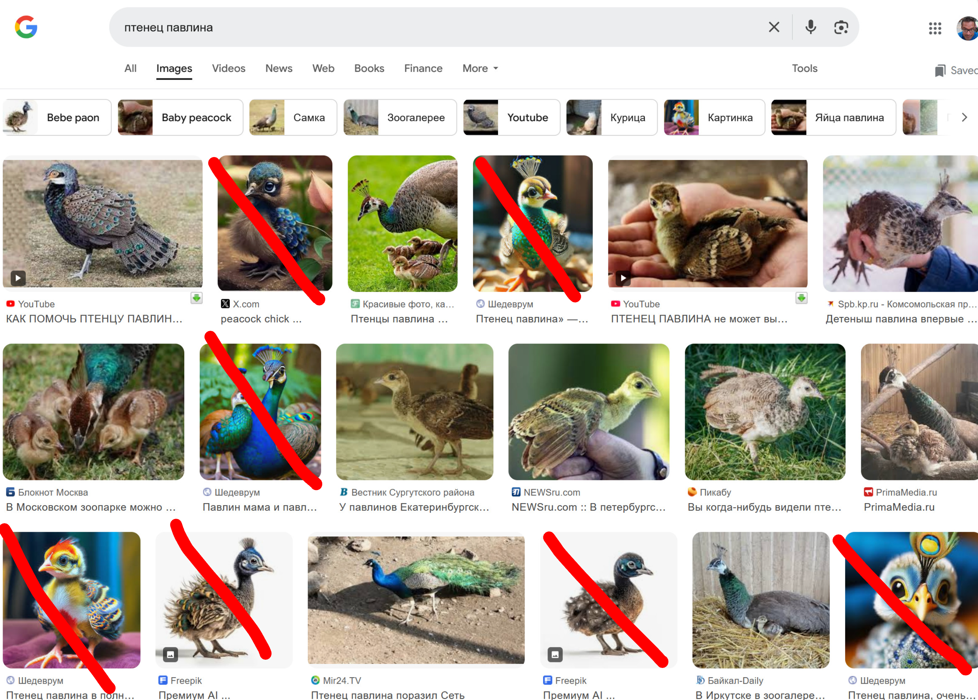Screen dimensions: 978x700
Task: Open search by image camera icon
Action: click(x=841, y=27)
